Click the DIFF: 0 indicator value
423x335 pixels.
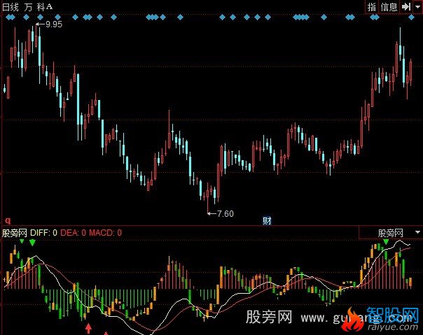click(43, 233)
